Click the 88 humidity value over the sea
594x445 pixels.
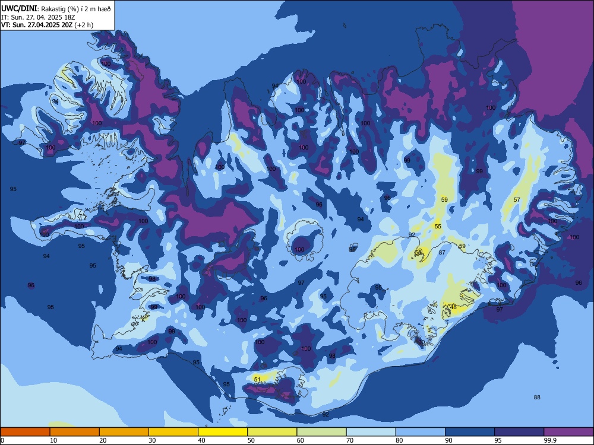[537, 398]
